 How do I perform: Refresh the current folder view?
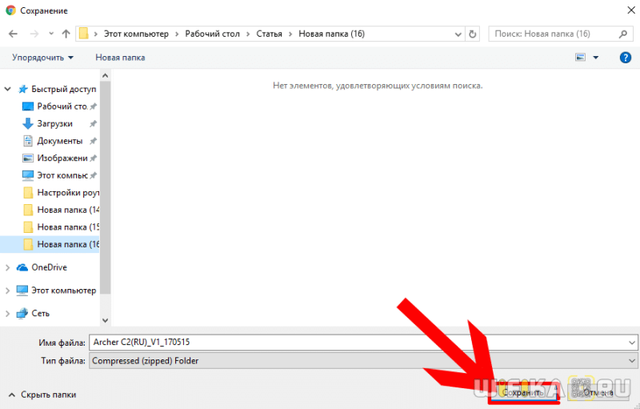(x=472, y=34)
